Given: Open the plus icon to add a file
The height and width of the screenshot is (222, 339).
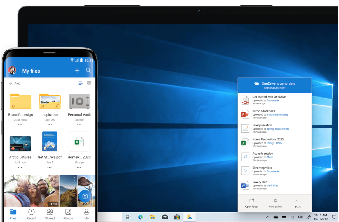Looking at the screenshot, I should click(77, 70).
